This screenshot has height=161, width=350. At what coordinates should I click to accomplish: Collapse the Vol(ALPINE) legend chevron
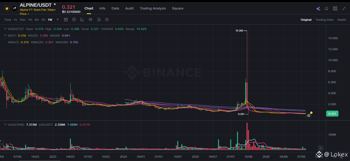point(5,125)
